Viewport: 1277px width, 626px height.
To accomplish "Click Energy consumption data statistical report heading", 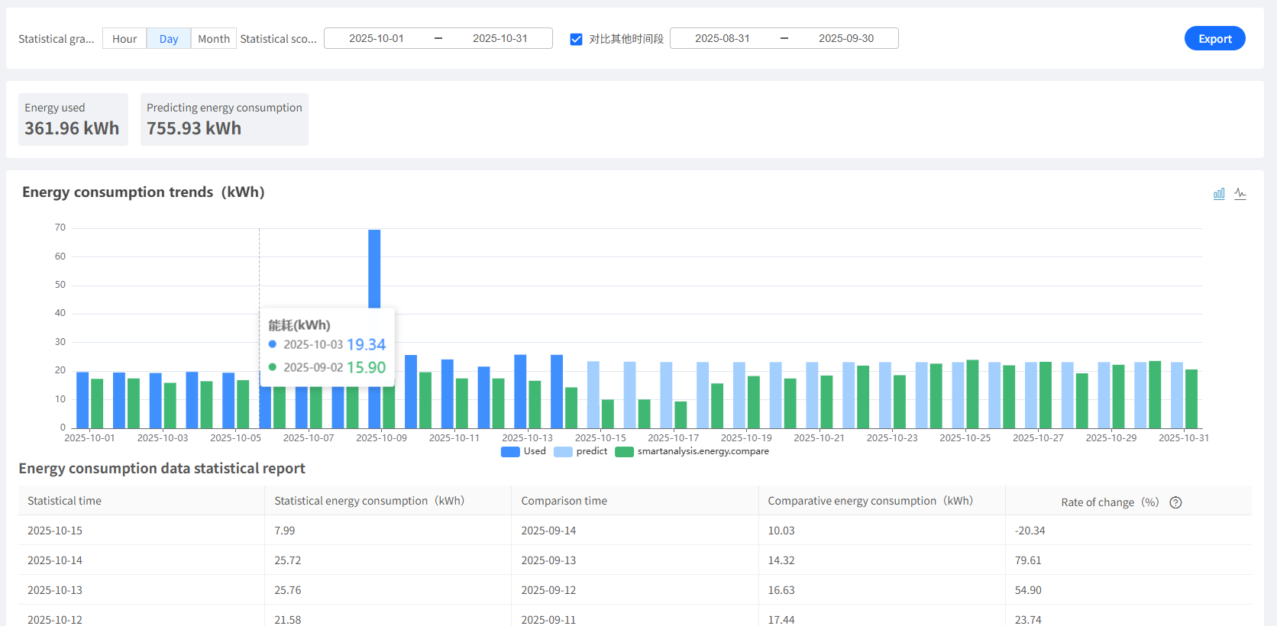I will (x=162, y=469).
